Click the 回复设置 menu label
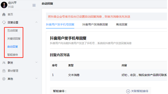Viewport: 168px width, 94px height. (x=13, y=22)
